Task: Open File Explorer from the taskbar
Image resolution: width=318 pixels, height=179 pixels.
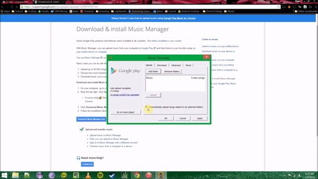Action: 15,176
